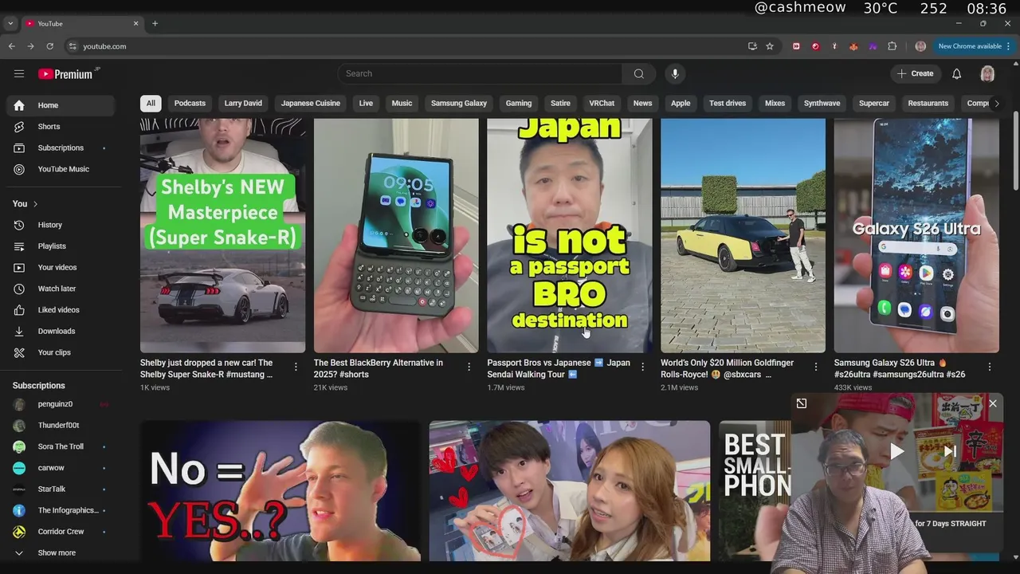Open more options for BlackBerry Alternative short
The image size is (1020, 574).
[x=469, y=367]
